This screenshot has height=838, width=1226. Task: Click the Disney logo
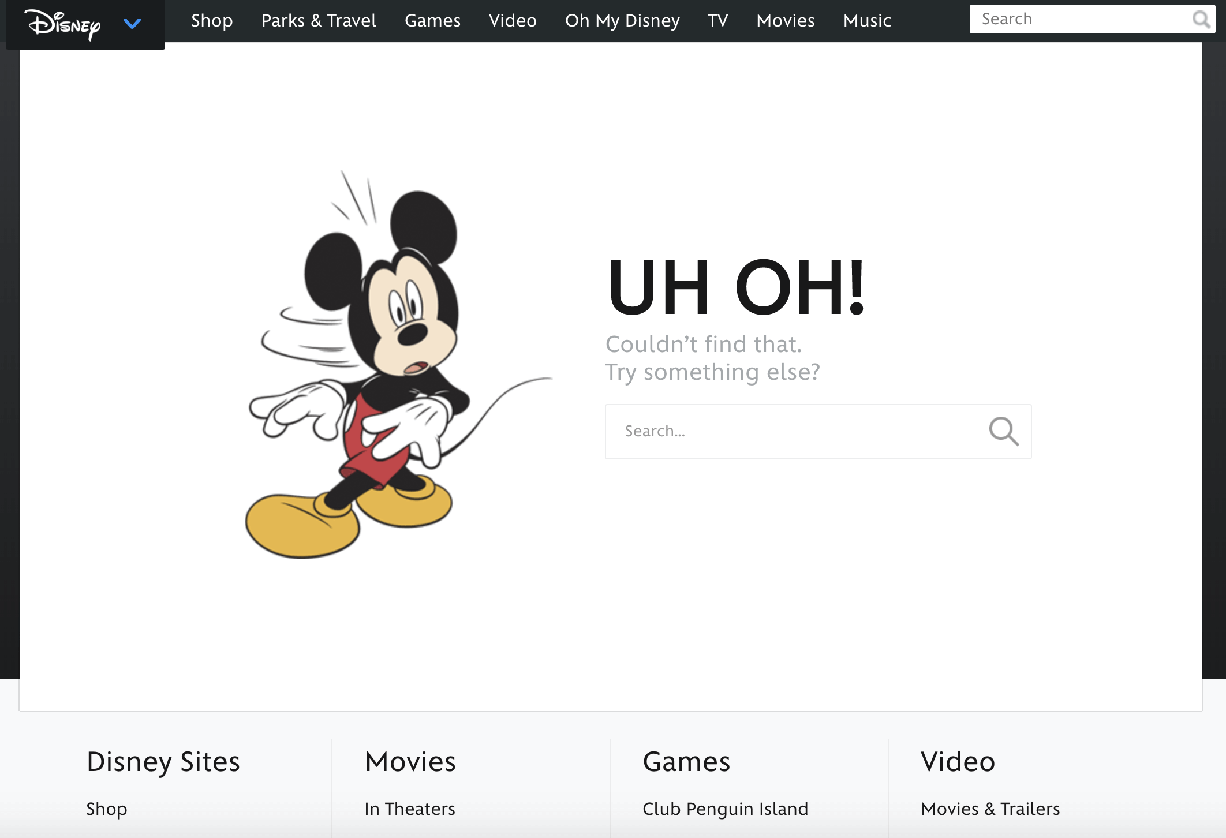62,24
